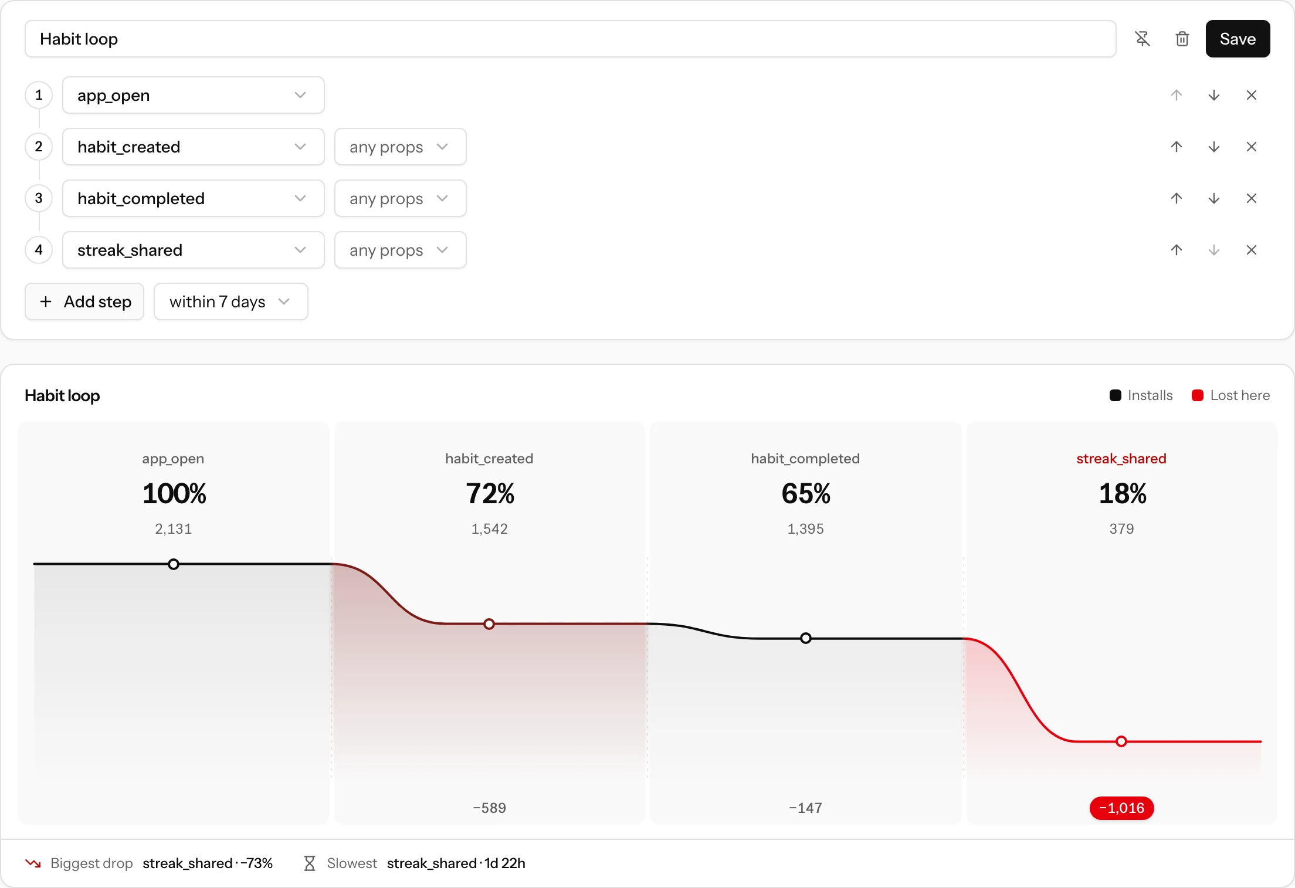Edit the Habit loop name field
Image resolution: width=1295 pixels, height=888 pixels.
click(x=570, y=39)
